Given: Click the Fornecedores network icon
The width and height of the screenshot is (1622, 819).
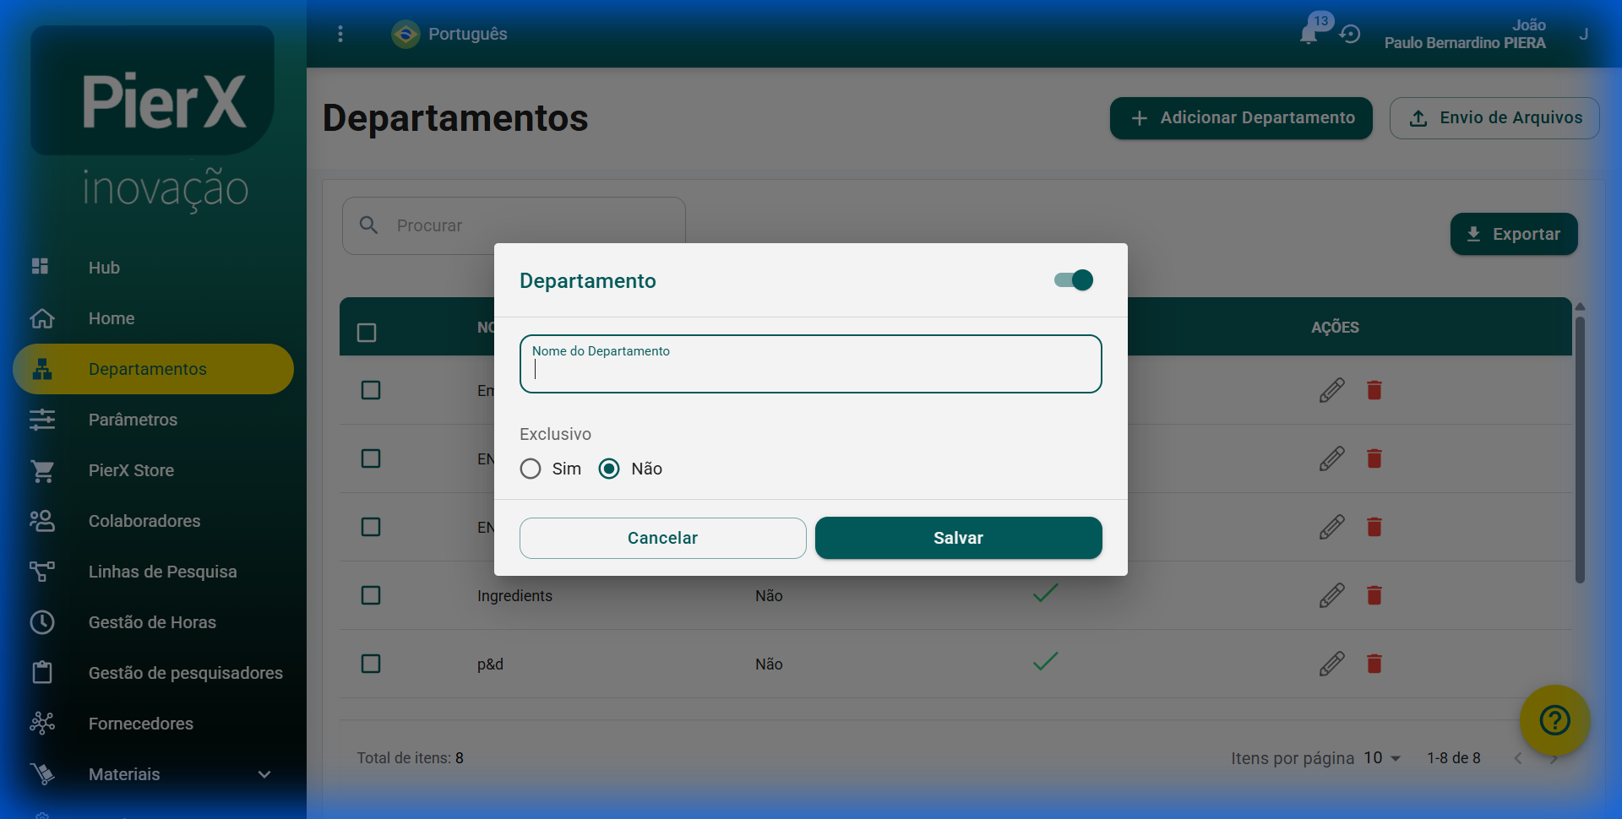Looking at the screenshot, I should coord(42,724).
